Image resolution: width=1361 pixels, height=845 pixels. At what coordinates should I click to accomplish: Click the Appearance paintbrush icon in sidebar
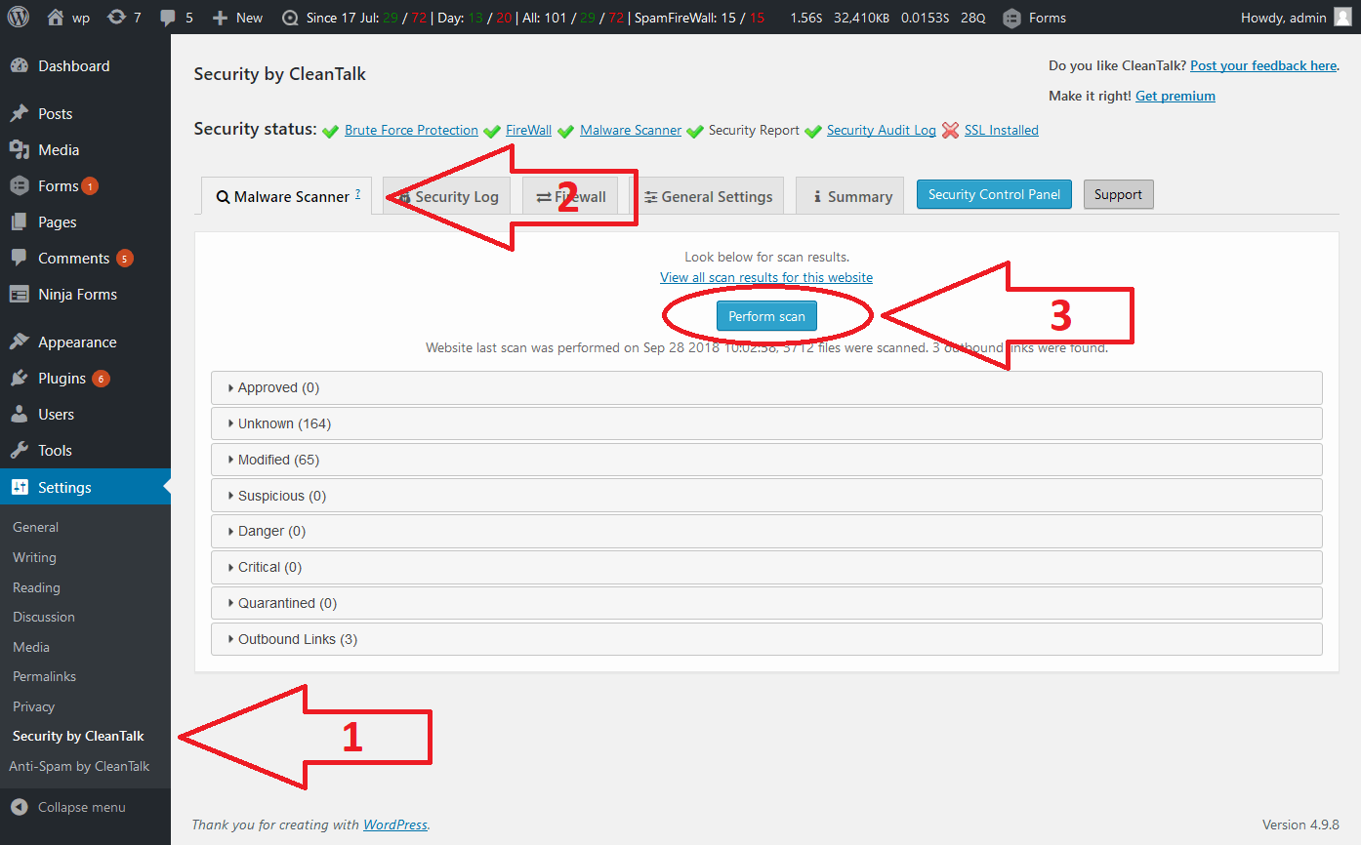[20, 342]
